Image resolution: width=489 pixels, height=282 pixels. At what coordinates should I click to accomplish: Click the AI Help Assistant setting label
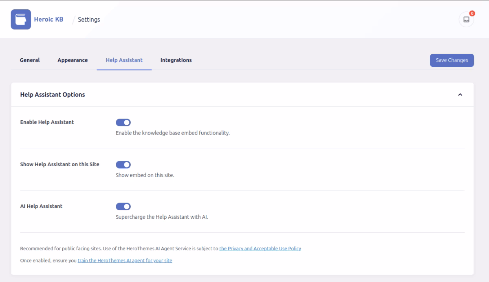41,206
